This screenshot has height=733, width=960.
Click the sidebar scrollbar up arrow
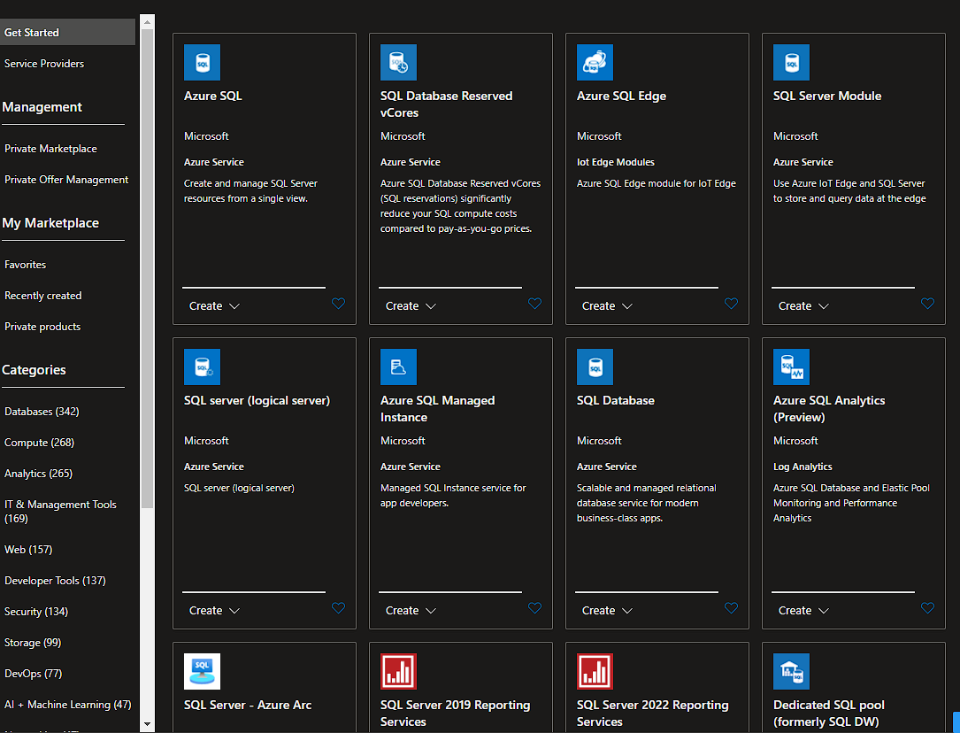[x=147, y=22]
